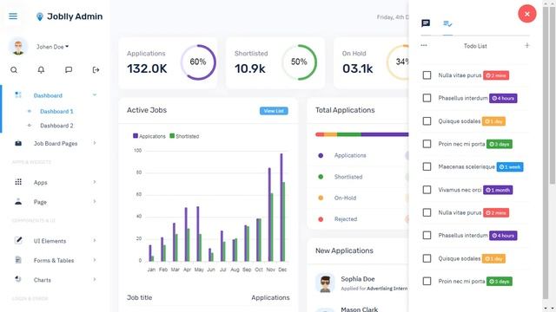
Task: Click '1 week' badge on Maecenas scelerisque
Action: point(510,167)
